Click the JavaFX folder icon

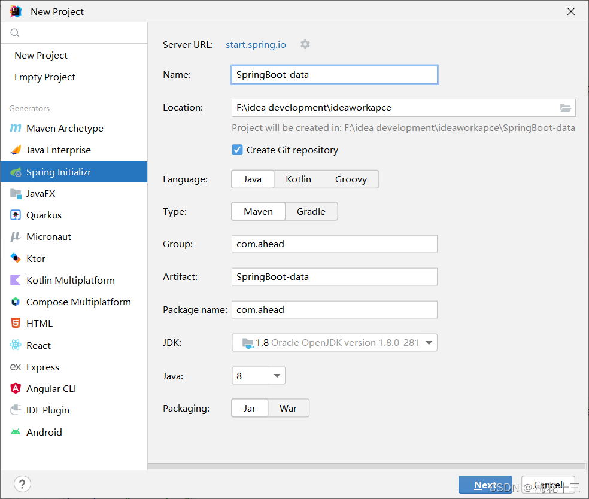(x=16, y=194)
